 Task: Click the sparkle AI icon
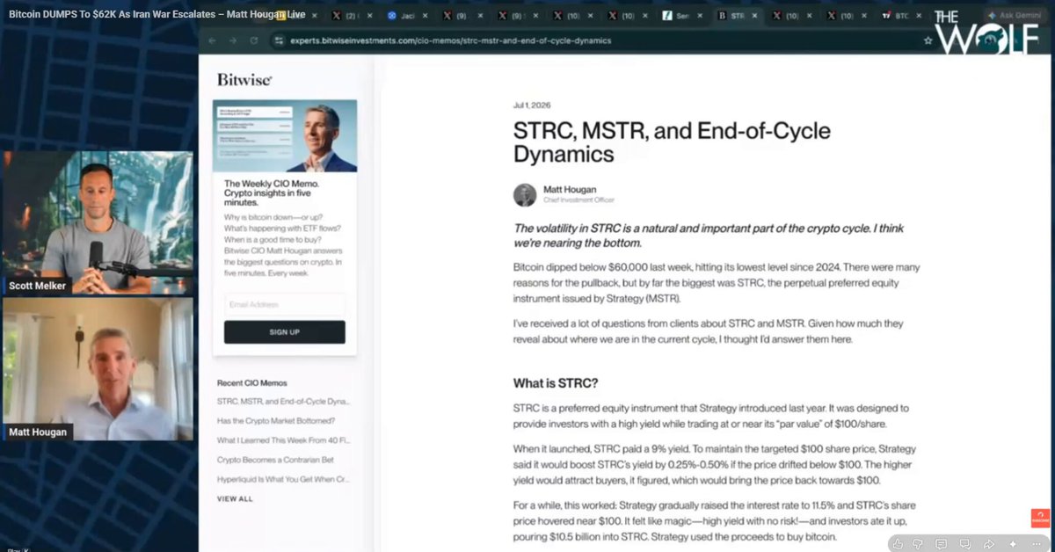1012,544
